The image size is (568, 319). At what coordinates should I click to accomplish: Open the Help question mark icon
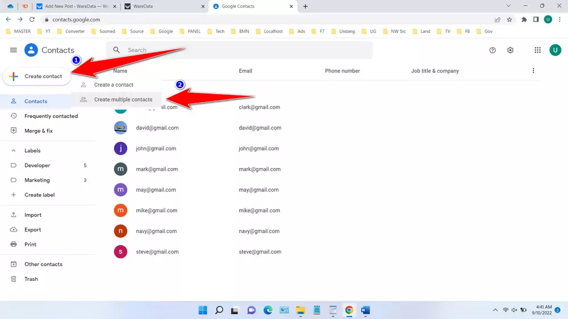tap(492, 50)
